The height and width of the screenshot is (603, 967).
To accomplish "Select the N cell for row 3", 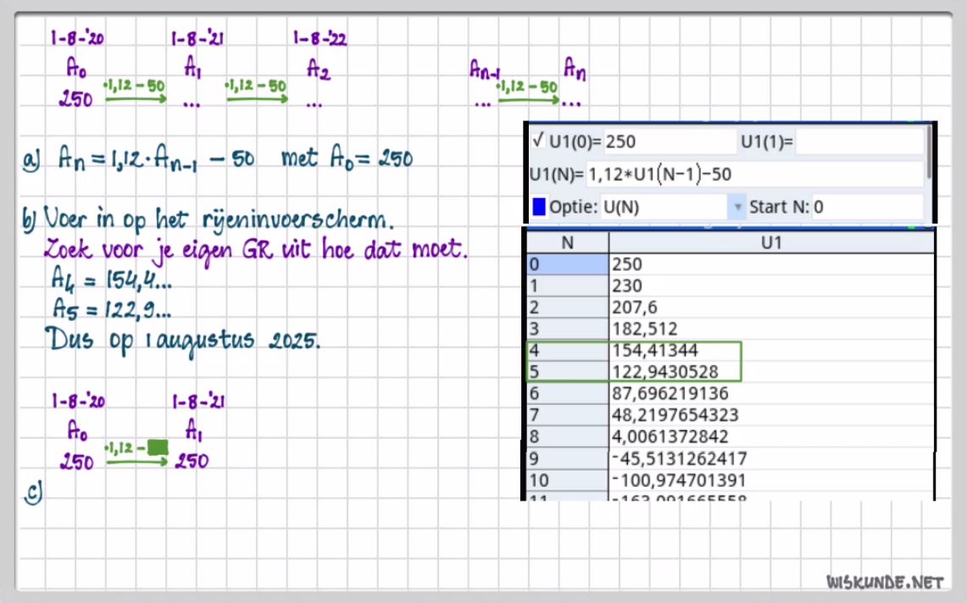I will [x=567, y=329].
